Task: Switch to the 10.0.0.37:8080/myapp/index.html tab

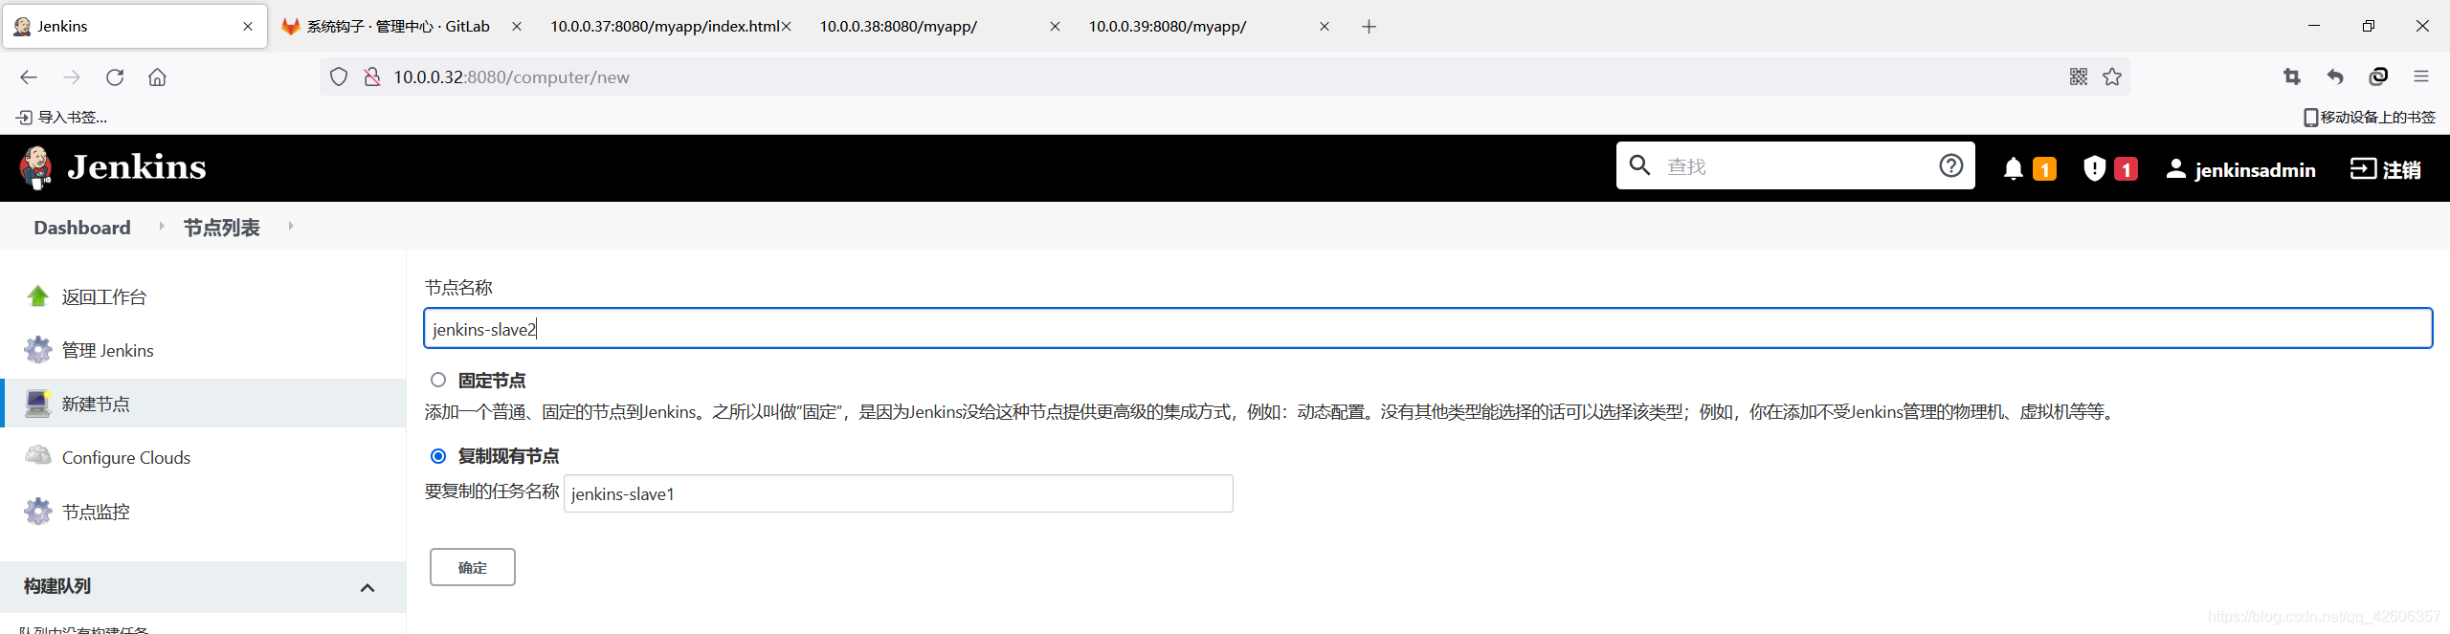Action: (x=666, y=27)
